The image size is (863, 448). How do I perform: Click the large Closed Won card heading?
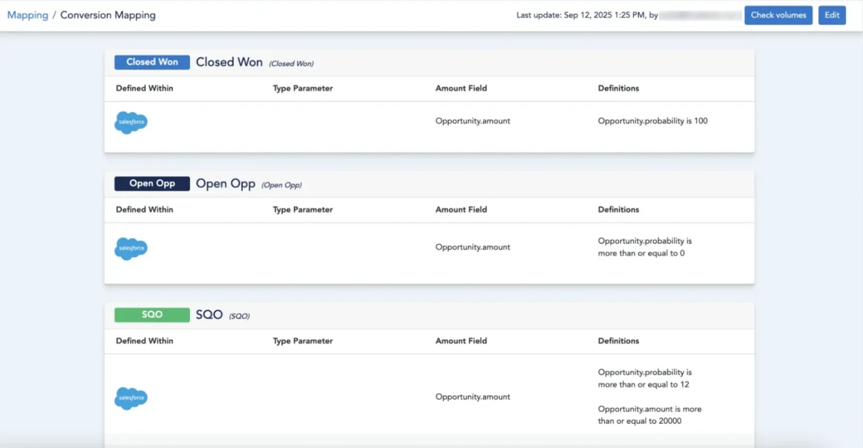coord(229,62)
